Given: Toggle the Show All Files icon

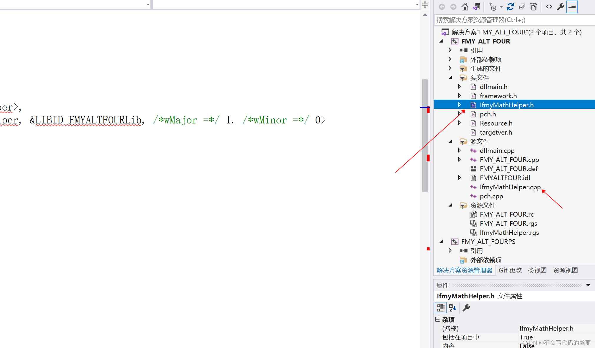Looking at the screenshot, I should 533,7.
